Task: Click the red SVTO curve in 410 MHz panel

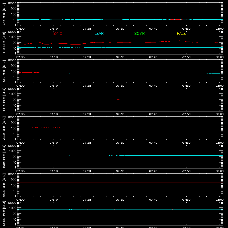Action: (120, 42)
